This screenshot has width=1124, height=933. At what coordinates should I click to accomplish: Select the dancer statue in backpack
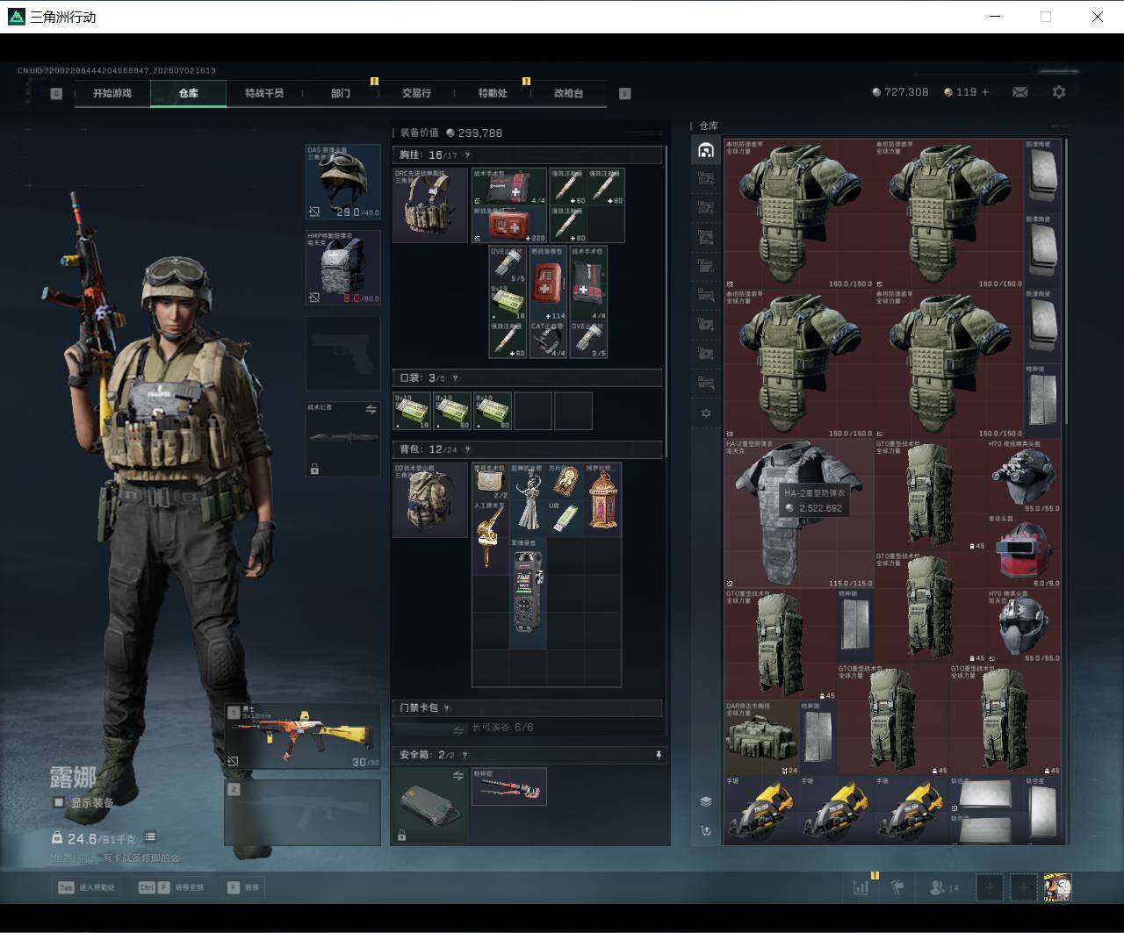(528, 499)
